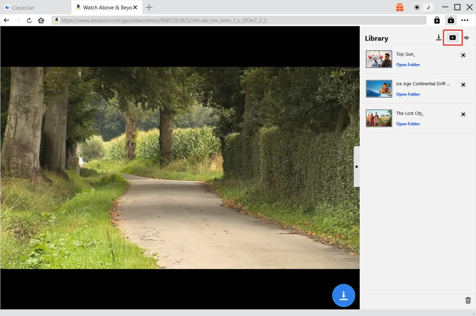476x316 pixels.
Task: Click the blue download floating button
Action: tap(343, 296)
